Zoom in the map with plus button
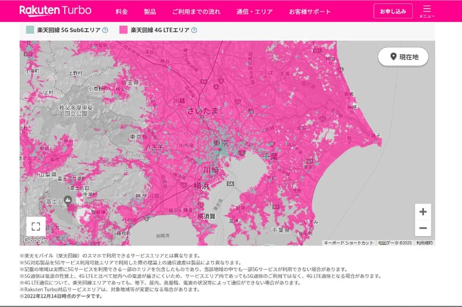This screenshot has height=307, width=462. (x=423, y=211)
